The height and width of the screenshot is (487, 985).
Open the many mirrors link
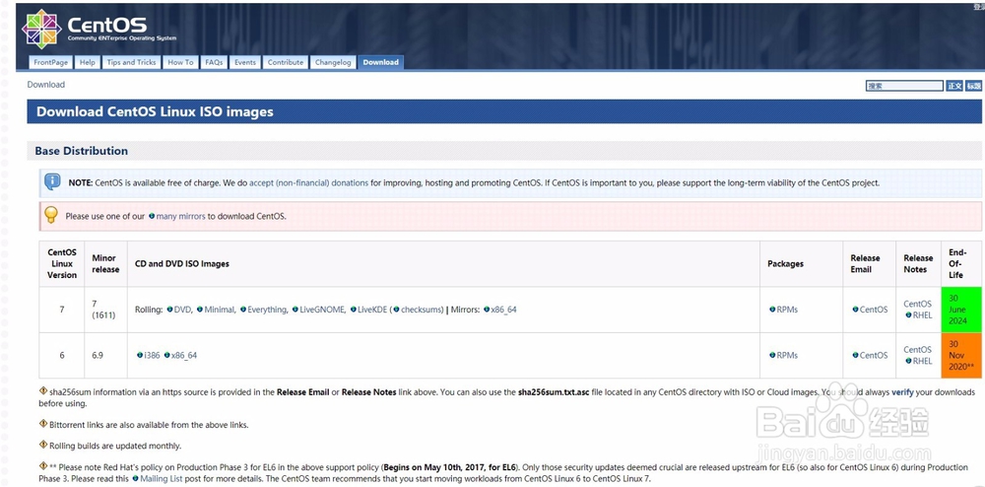pyautogui.click(x=181, y=216)
